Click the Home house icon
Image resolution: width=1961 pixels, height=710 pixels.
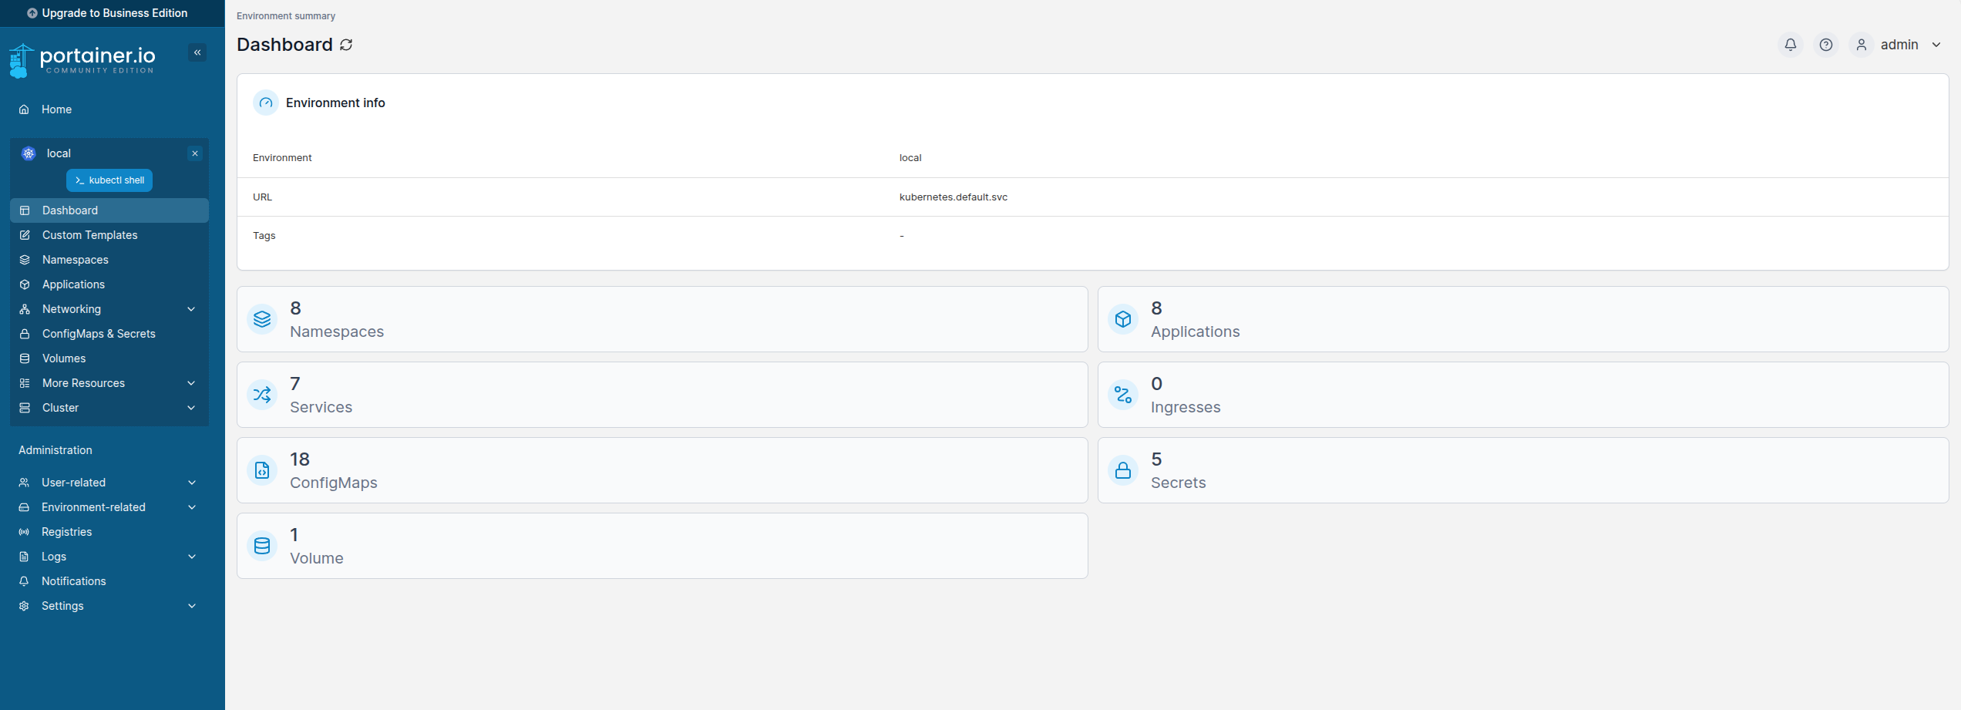[24, 109]
